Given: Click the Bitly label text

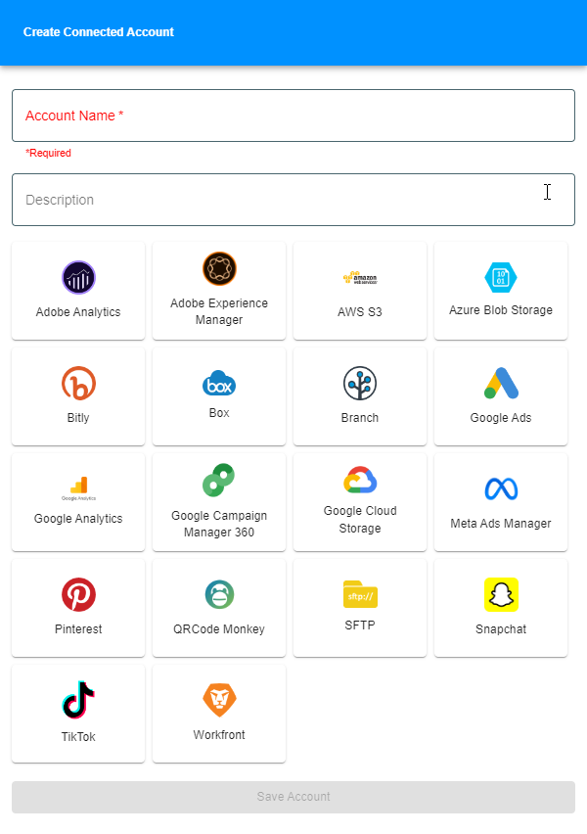Looking at the screenshot, I should coord(78,418).
